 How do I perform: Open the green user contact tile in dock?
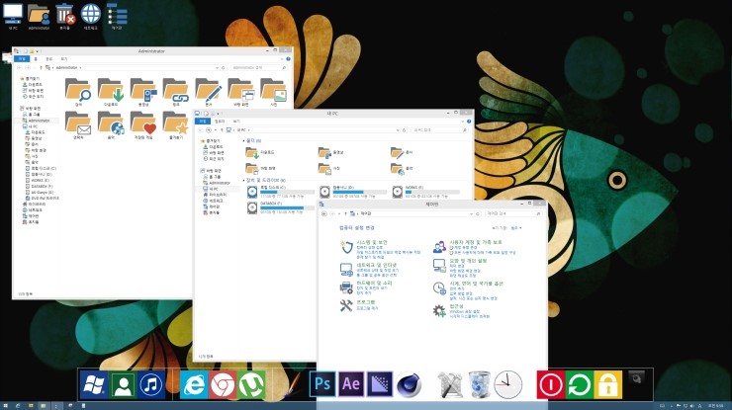[x=123, y=385]
